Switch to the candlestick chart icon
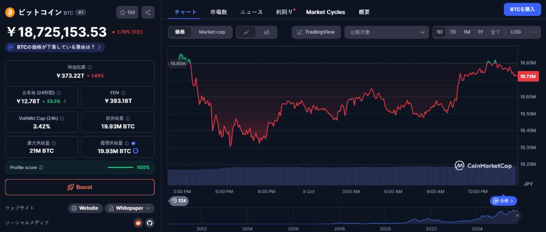The image size is (546, 232). (x=267, y=32)
